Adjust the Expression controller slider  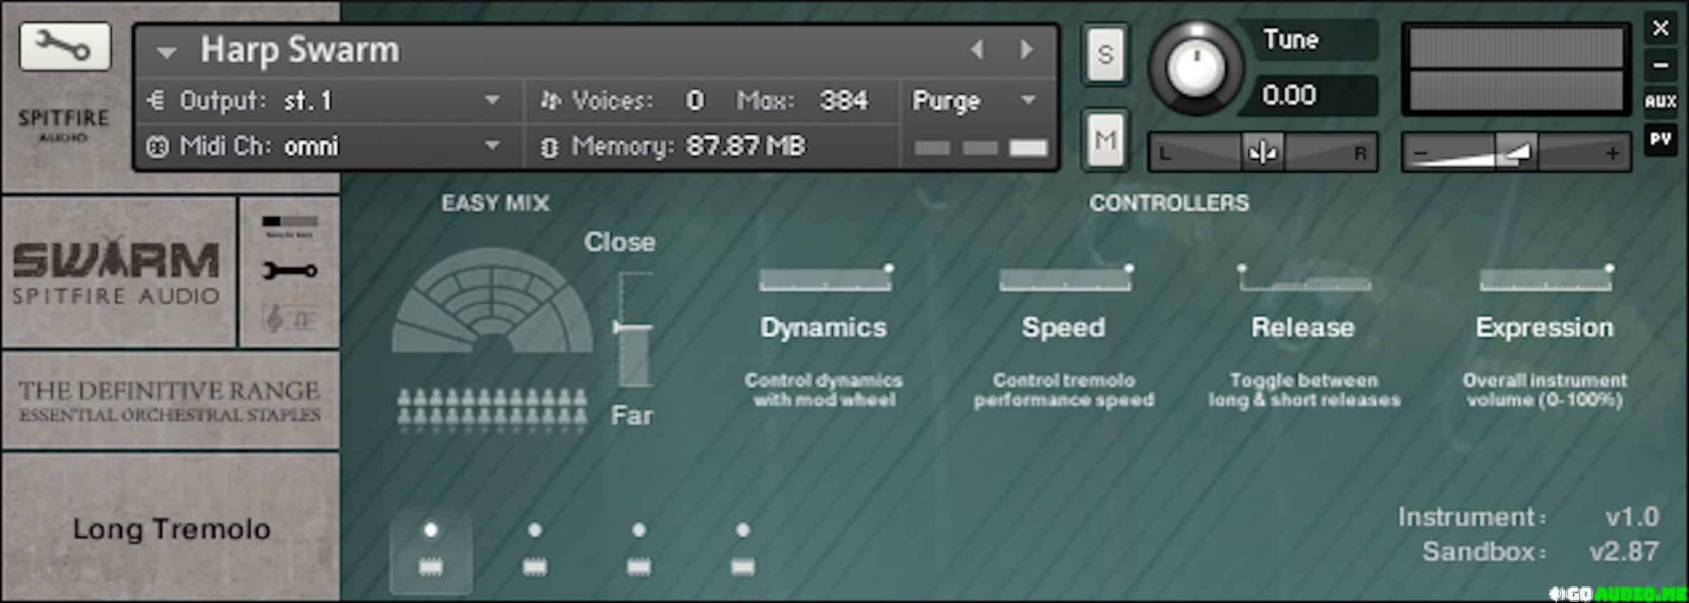(1545, 278)
